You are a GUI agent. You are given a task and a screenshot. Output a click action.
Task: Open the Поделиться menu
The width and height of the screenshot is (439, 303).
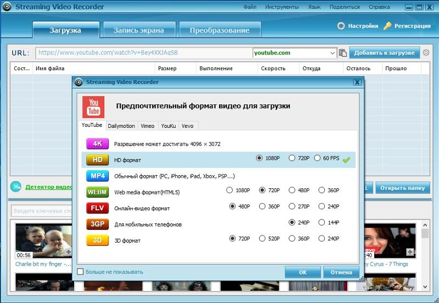pyautogui.click(x=345, y=7)
